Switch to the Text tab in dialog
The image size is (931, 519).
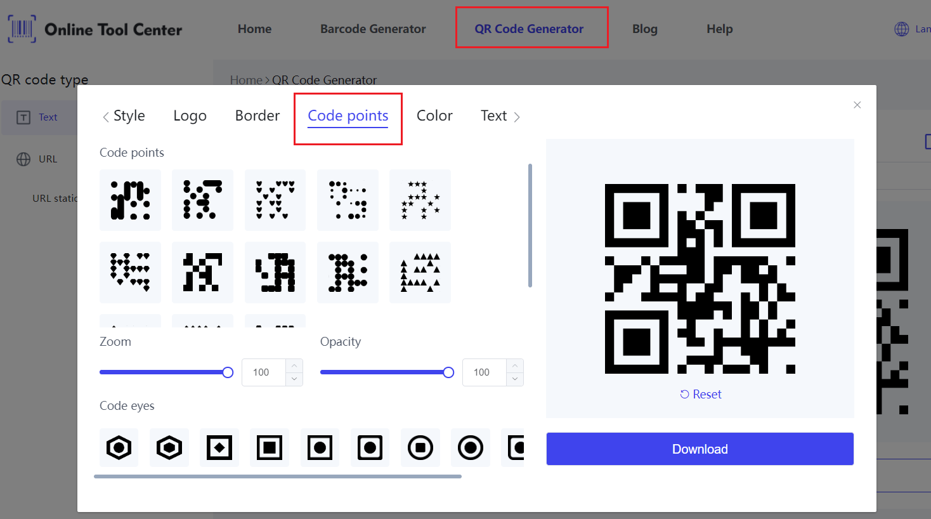click(493, 115)
